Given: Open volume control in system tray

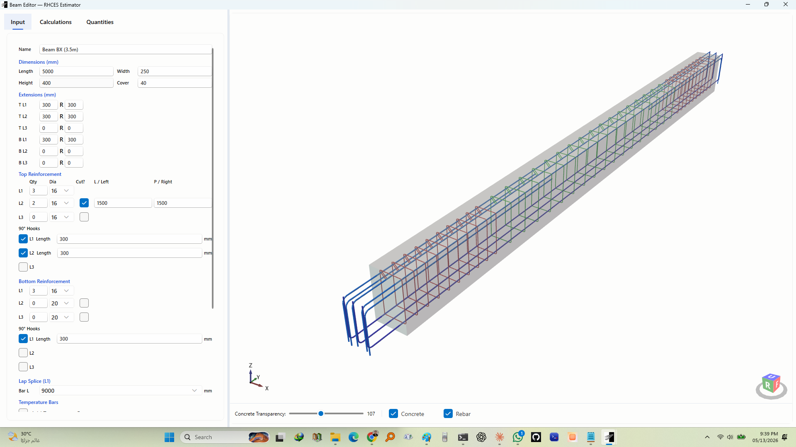Looking at the screenshot, I should [730, 437].
